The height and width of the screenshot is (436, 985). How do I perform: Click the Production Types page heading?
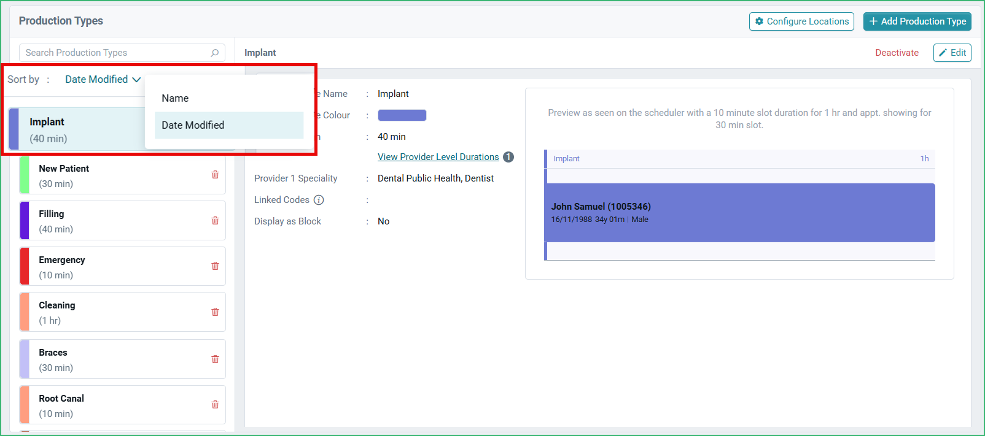coord(61,21)
